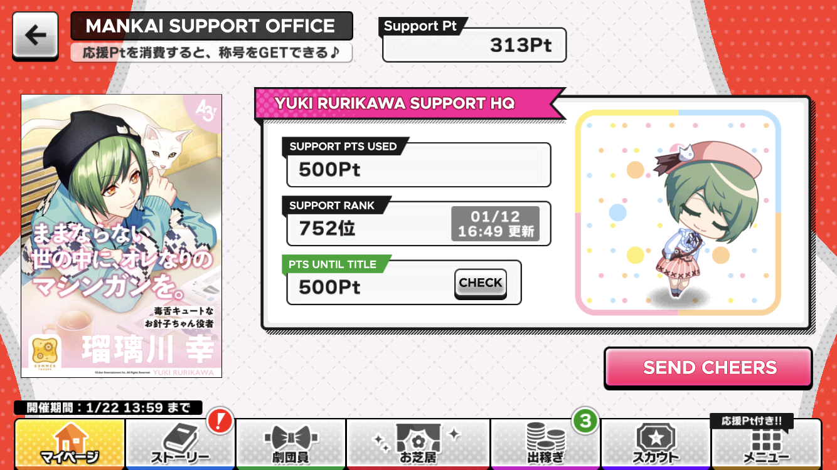Image resolution: width=837 pixels, height=470 pixels.
Task: Tap the 応援Pt付き!! label above menu
Action: [752, 421]
